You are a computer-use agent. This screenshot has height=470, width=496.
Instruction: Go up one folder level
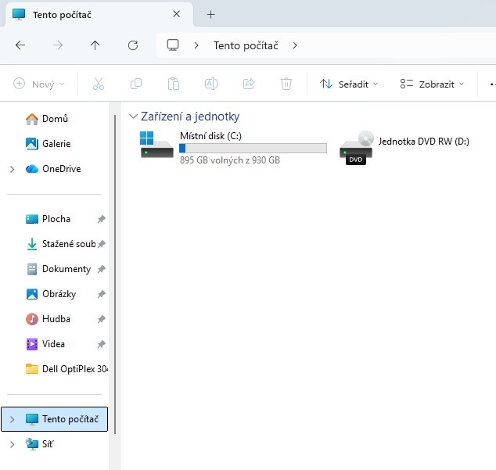click(x=95, y=45)
